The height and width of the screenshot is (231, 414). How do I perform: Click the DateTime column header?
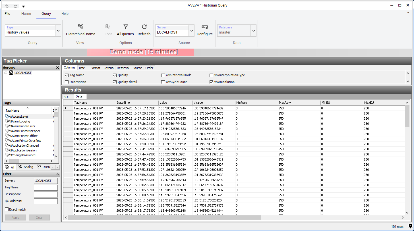(x=137, y=103)
